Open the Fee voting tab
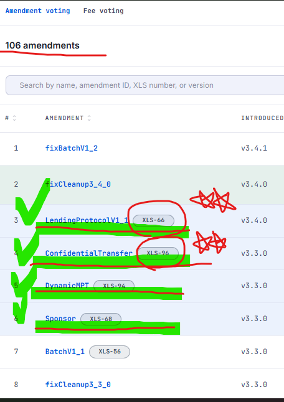This screenshot has width=284, height=402. (103, 11)
